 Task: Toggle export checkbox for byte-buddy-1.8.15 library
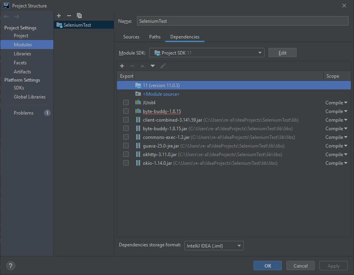coord(126,111)
